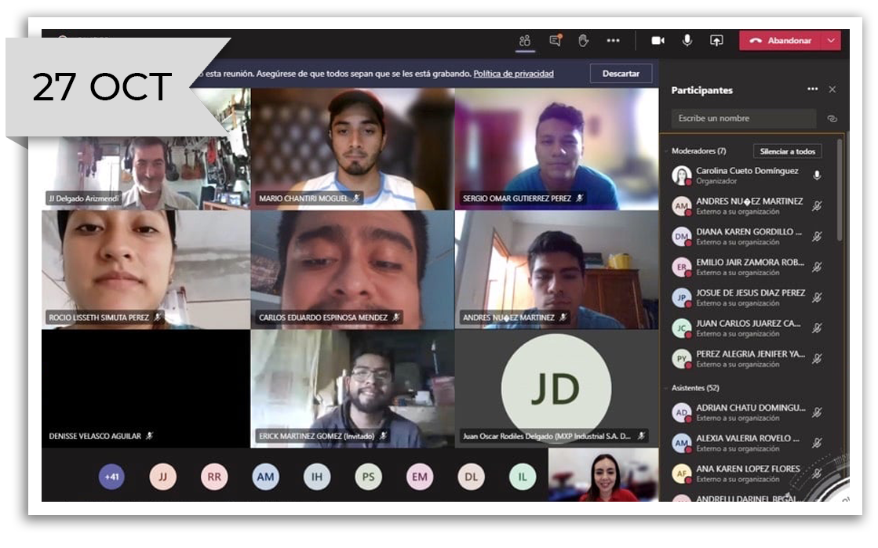This screenshot has height=548, width=878.
Task: Select ER avatar of EMILIO JAIR ZAMORA
Action: [x=682, y=267]
